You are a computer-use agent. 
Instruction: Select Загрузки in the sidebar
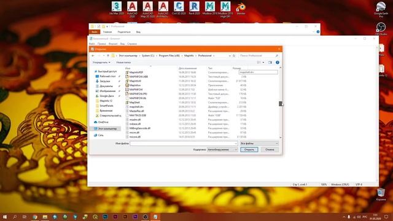pyautogui.click(x=104, y=81)
